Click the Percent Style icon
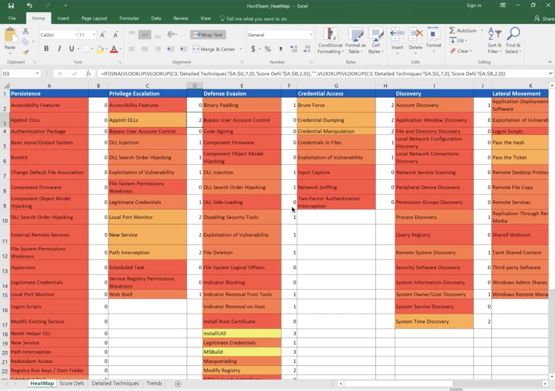This screenshot has width=555, height=391. pos(268,49)
